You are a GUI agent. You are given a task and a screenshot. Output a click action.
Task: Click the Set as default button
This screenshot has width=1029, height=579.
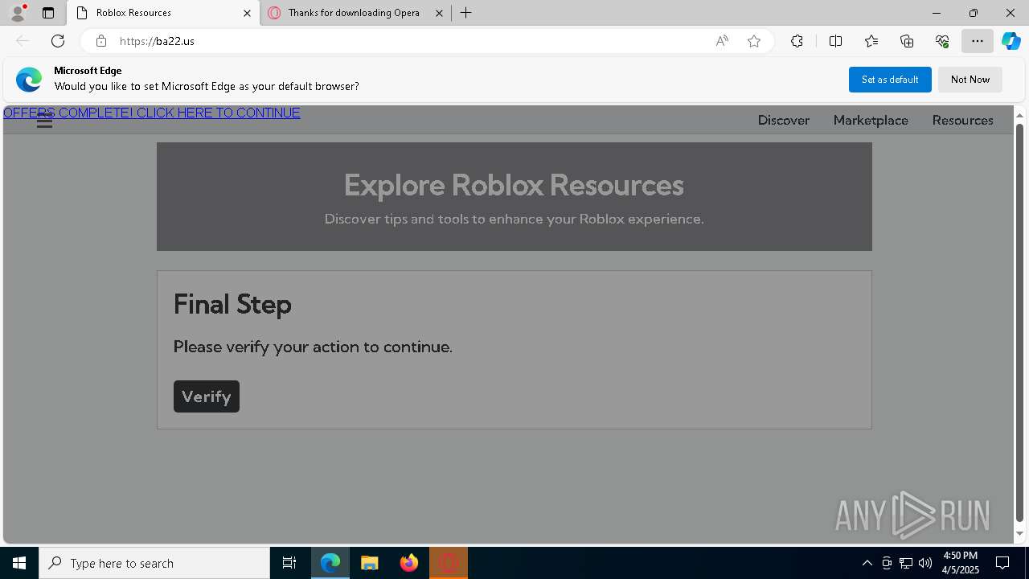tap(890, 80)
